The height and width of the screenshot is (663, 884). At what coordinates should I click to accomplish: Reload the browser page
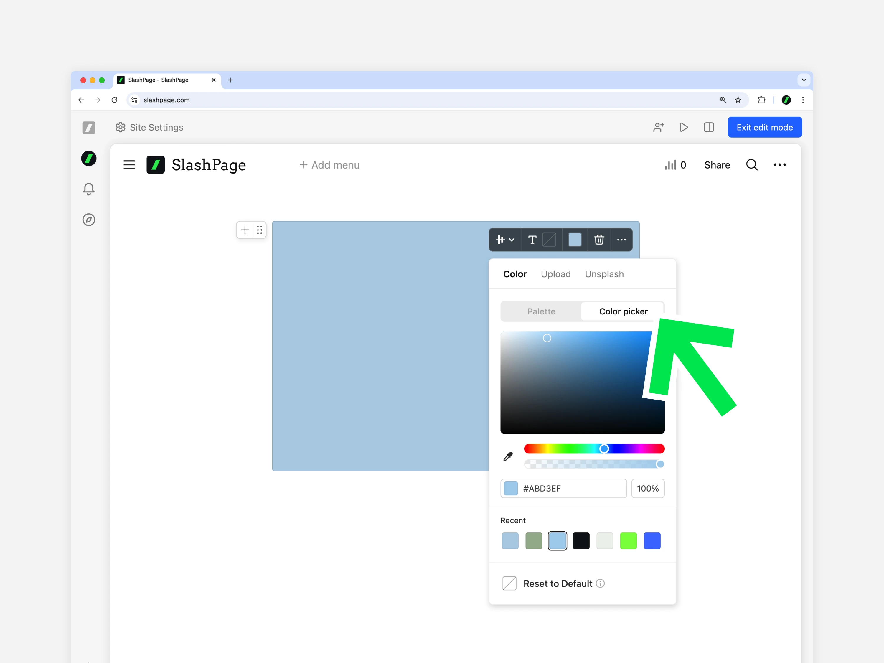coord(114,100)
